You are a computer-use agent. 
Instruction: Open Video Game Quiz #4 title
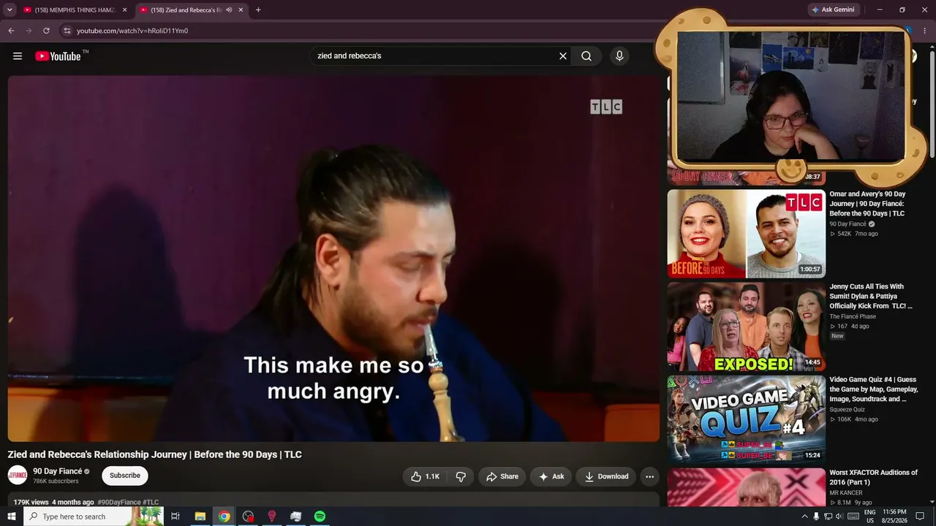(874, 389)
